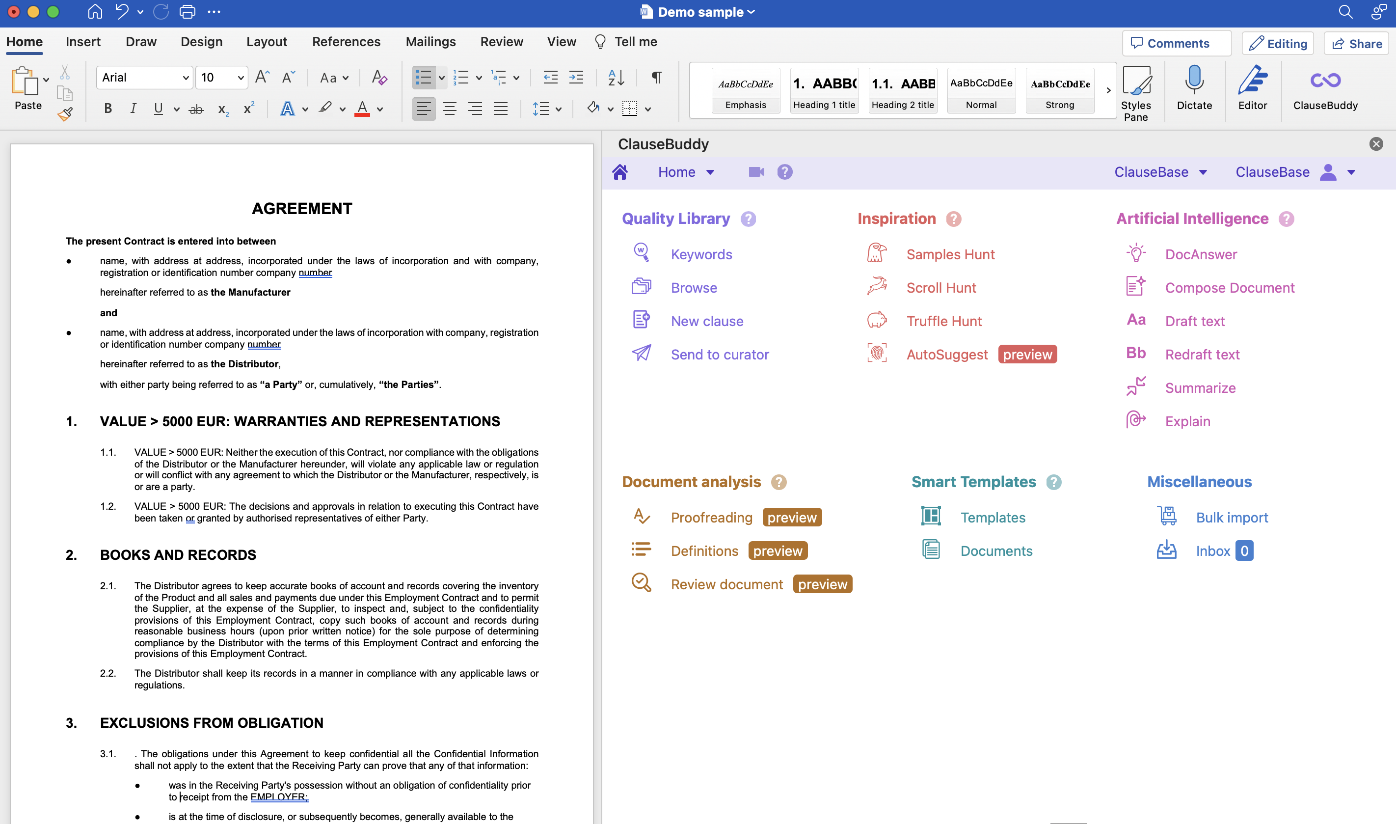Open Bulk import under Miscellaneous
The height and width of the screenshot is (824, 1396).
click(1231, 517)
